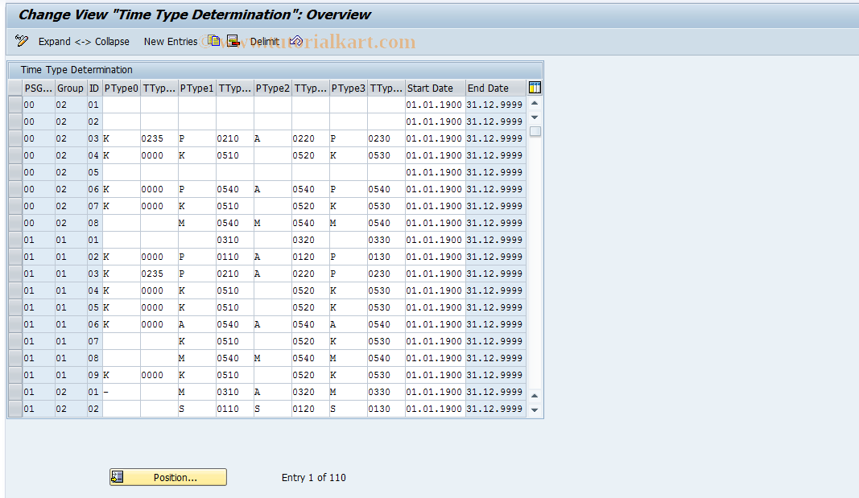The height and width of the screenshot is (498, 859).
Task: Click PType3 cell A in row 01 01 06
Action: 348,324
